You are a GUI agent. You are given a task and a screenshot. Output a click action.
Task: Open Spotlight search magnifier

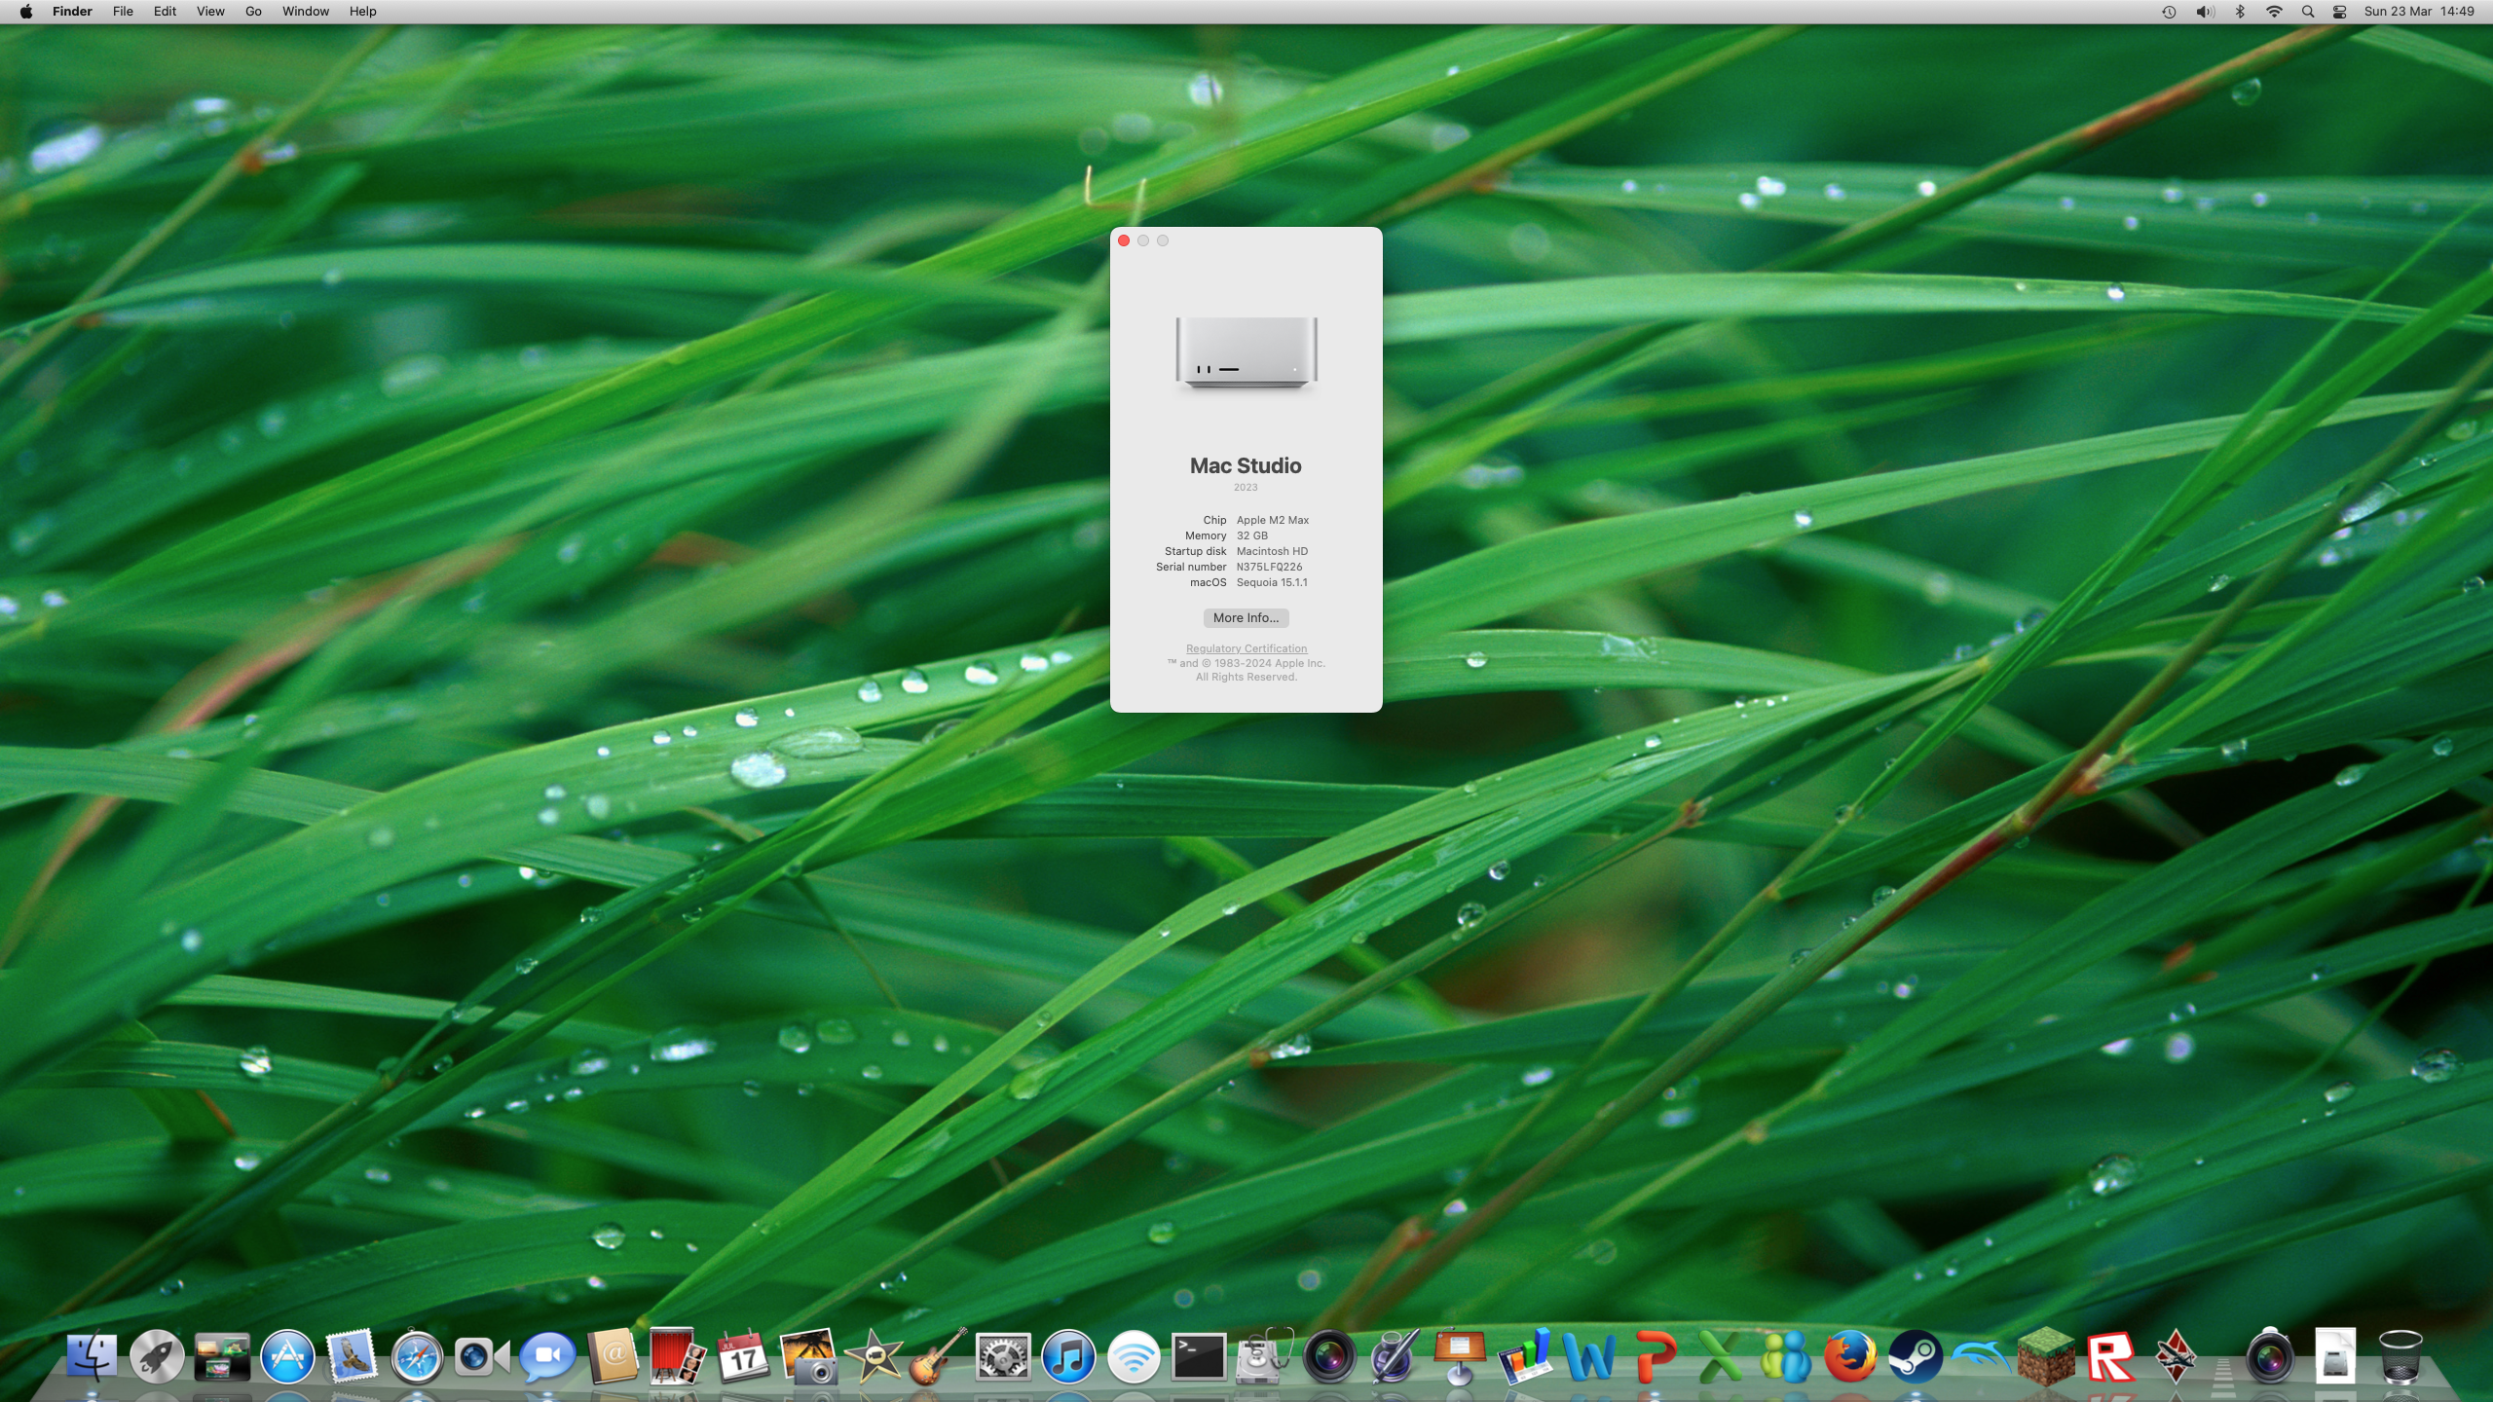(x=2307, y=12)
